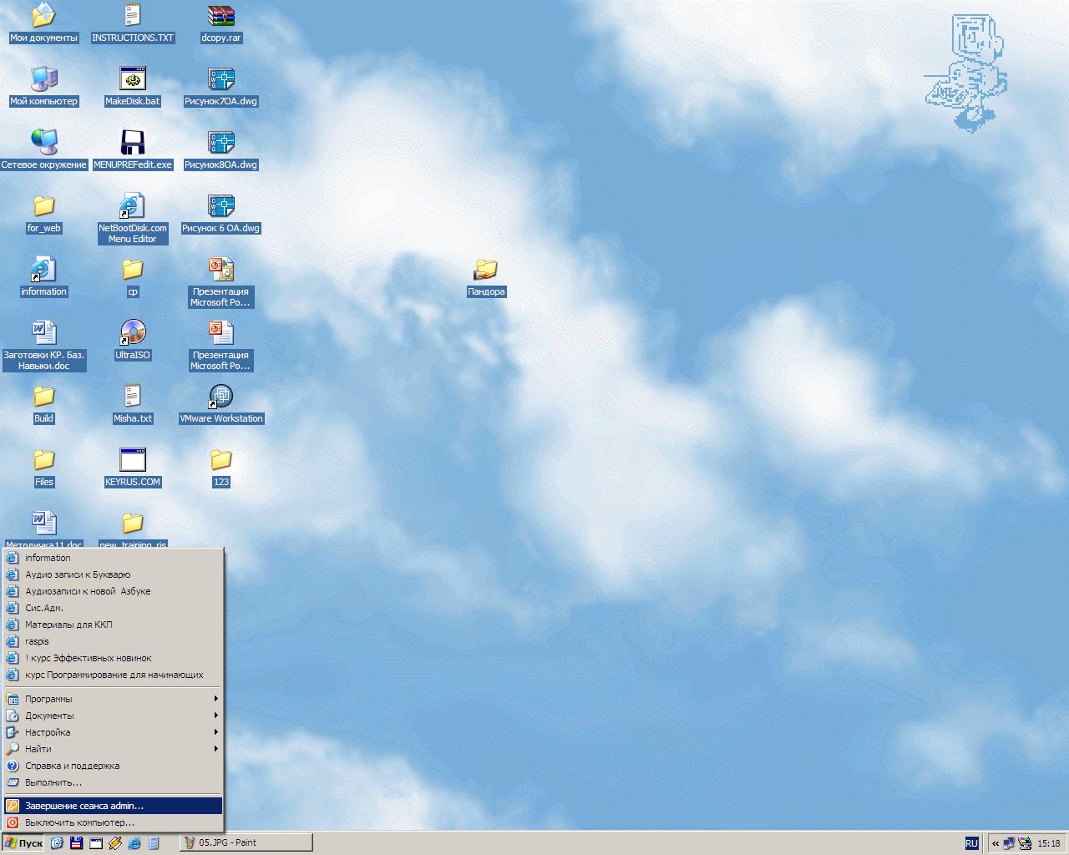
Task: Select the KEYRUS.COM file icon
Action: 132,460
